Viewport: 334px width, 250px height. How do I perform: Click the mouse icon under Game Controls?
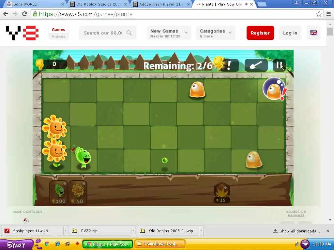tap(26, 221)
